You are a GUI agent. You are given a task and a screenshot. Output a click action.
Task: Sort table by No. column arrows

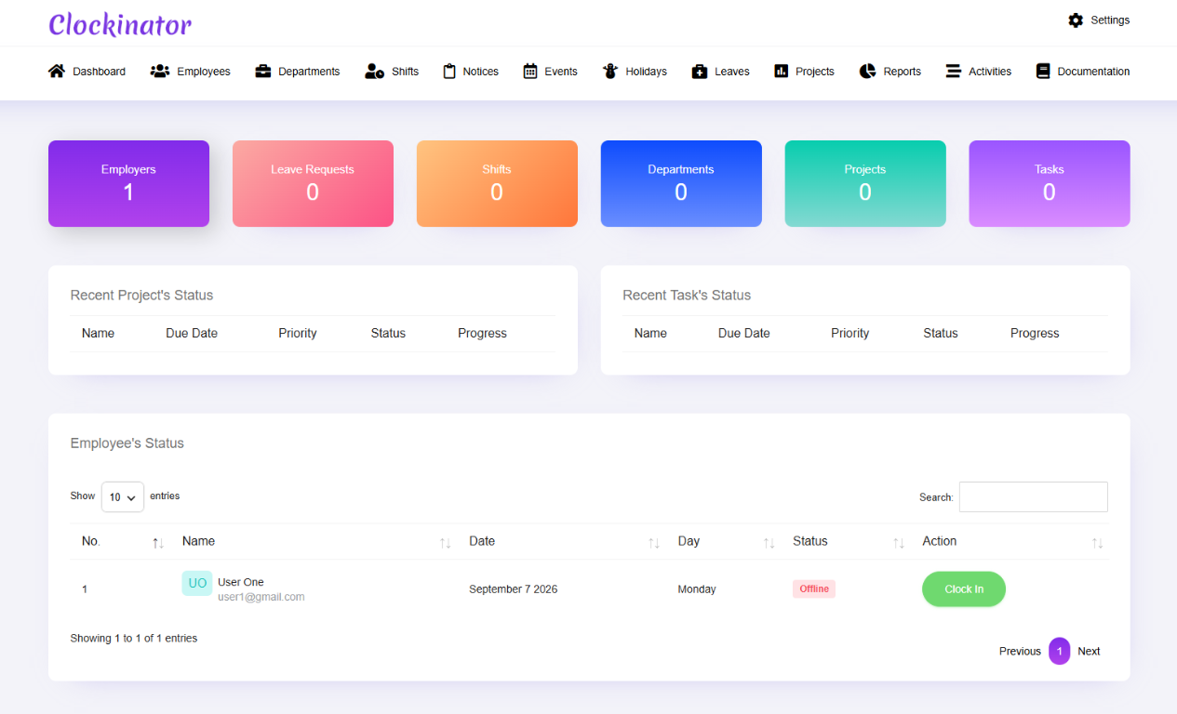tap(158, 543)
